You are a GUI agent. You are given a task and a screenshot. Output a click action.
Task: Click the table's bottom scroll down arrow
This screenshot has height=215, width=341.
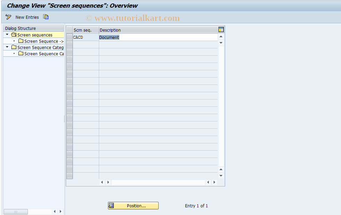(x=221, y=176)
